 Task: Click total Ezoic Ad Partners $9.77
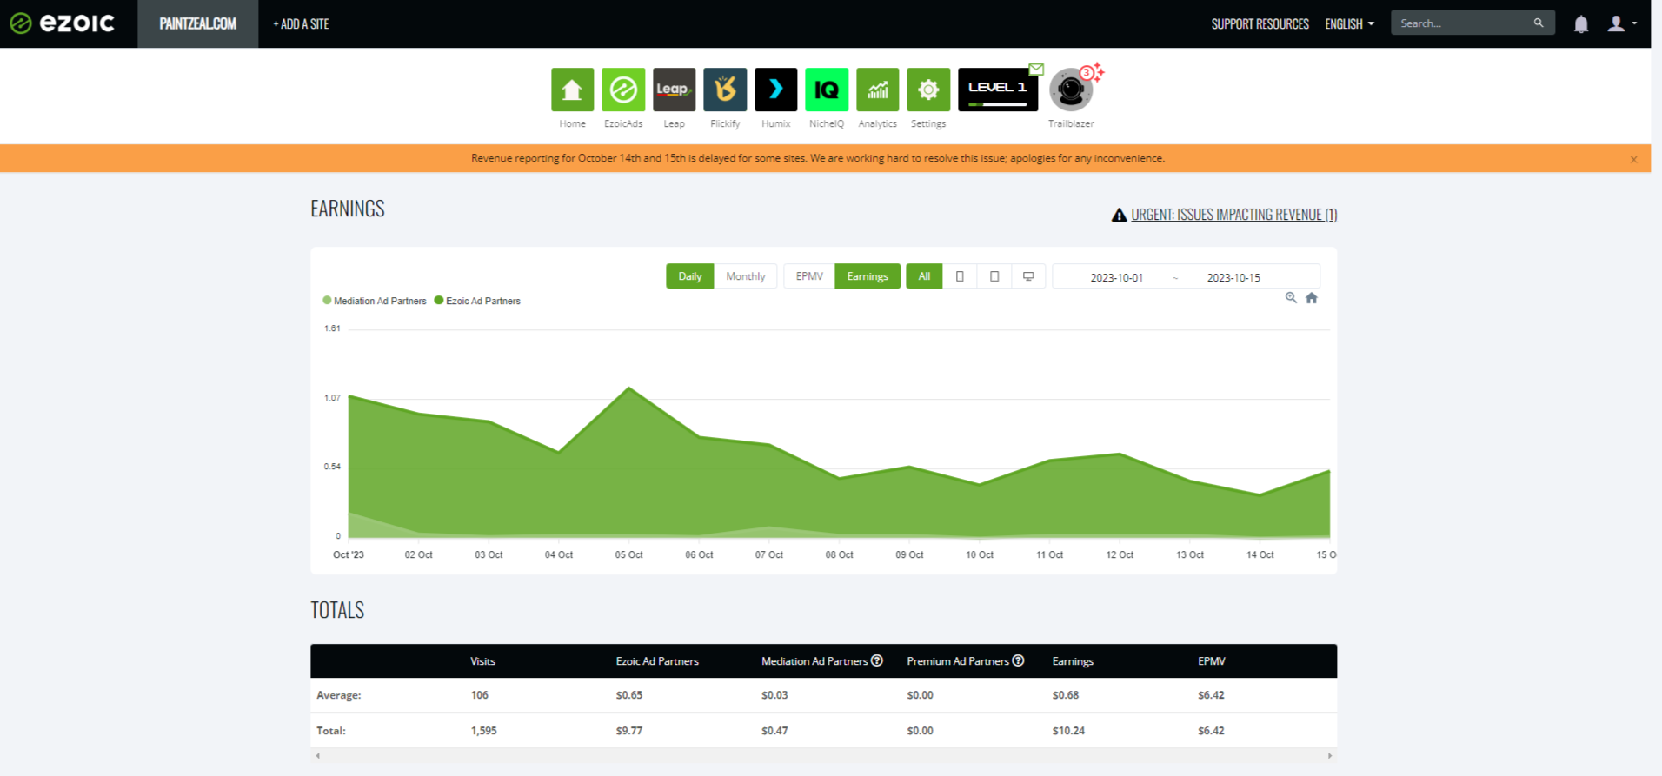629,731
